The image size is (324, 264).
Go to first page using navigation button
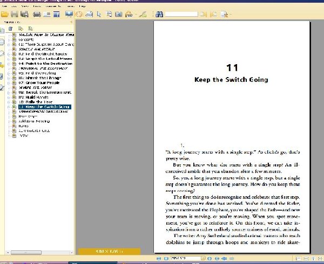pyautogui.click(x=159, y=259)
